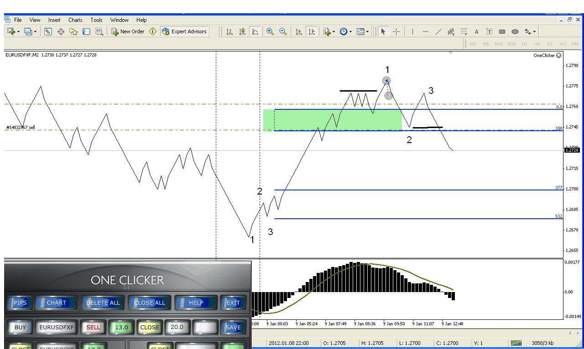The width and height of the screenshot is (584, 349).
Task: Expand the New Chart dropdown arrow
Action: (18, 31)
